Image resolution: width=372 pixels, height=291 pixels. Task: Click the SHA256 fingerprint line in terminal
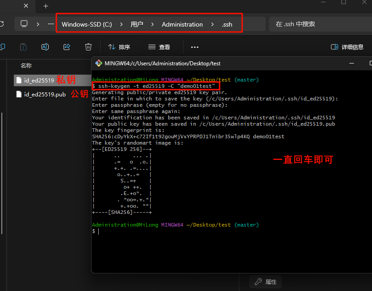[x=188, y=136]
